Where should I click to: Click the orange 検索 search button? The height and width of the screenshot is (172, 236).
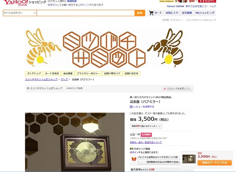click(x=140, y=13)
